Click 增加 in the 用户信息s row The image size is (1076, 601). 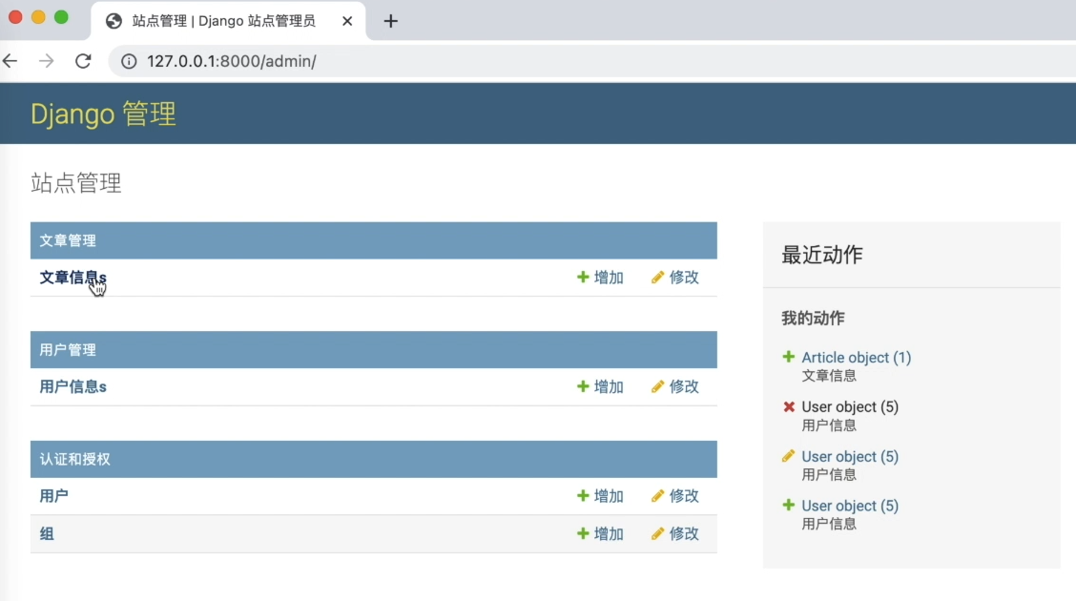(x=600, y=387)
